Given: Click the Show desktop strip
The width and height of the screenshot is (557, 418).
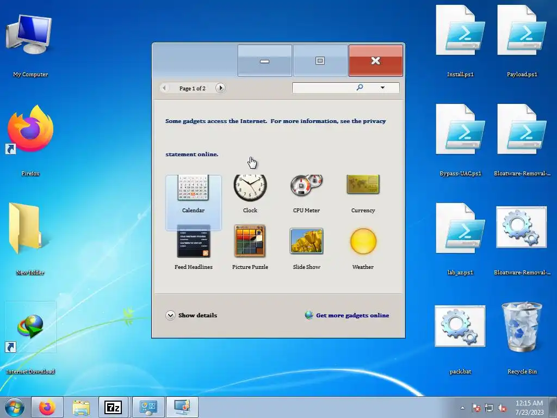Looking at the screenshot, I should point(553,407).
